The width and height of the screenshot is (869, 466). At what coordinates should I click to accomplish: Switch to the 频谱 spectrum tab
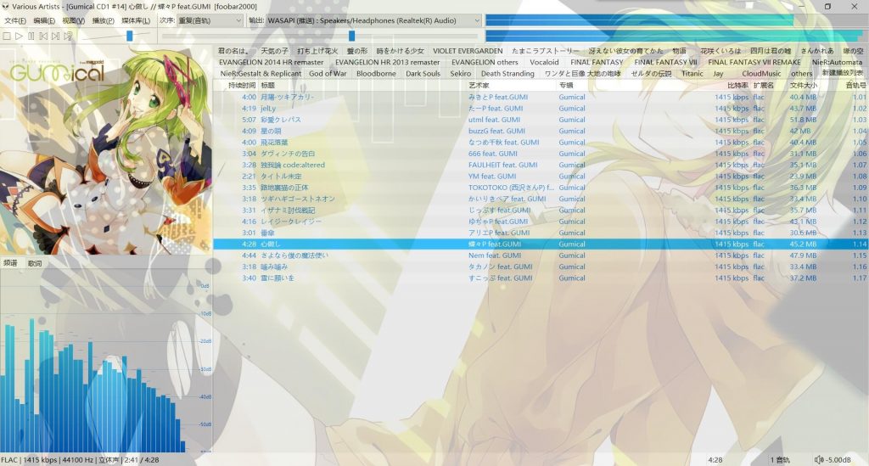coord(10,263)
